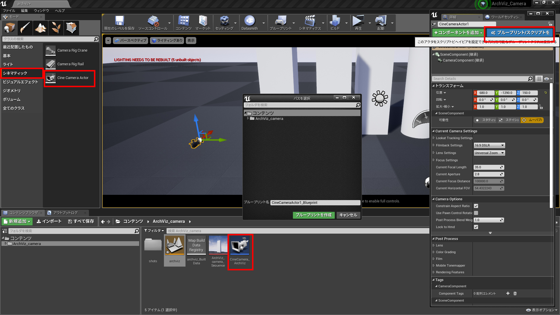This screenshot has width=560, height=315.
Task: Open property matrix grid icon in Details
Action: [539, 79]
